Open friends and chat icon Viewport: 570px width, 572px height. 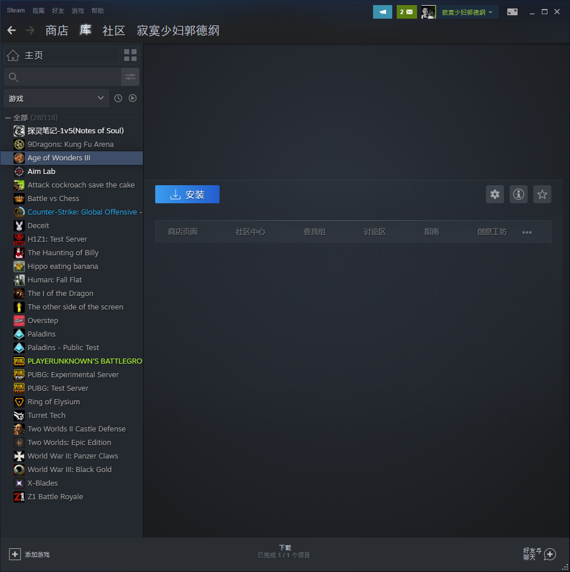[x=550, y=554]
